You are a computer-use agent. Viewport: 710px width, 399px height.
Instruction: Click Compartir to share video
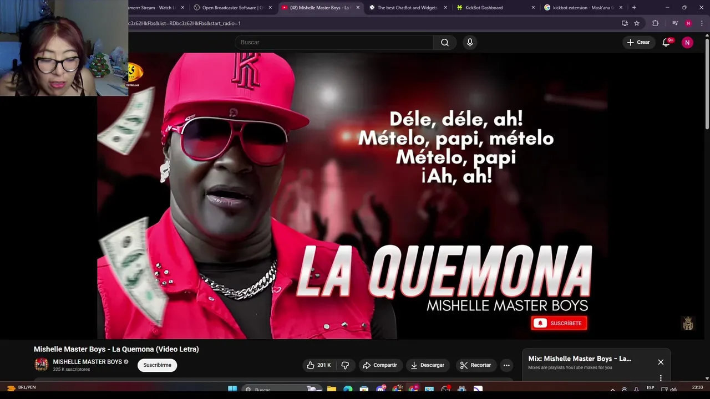[380, 365]
